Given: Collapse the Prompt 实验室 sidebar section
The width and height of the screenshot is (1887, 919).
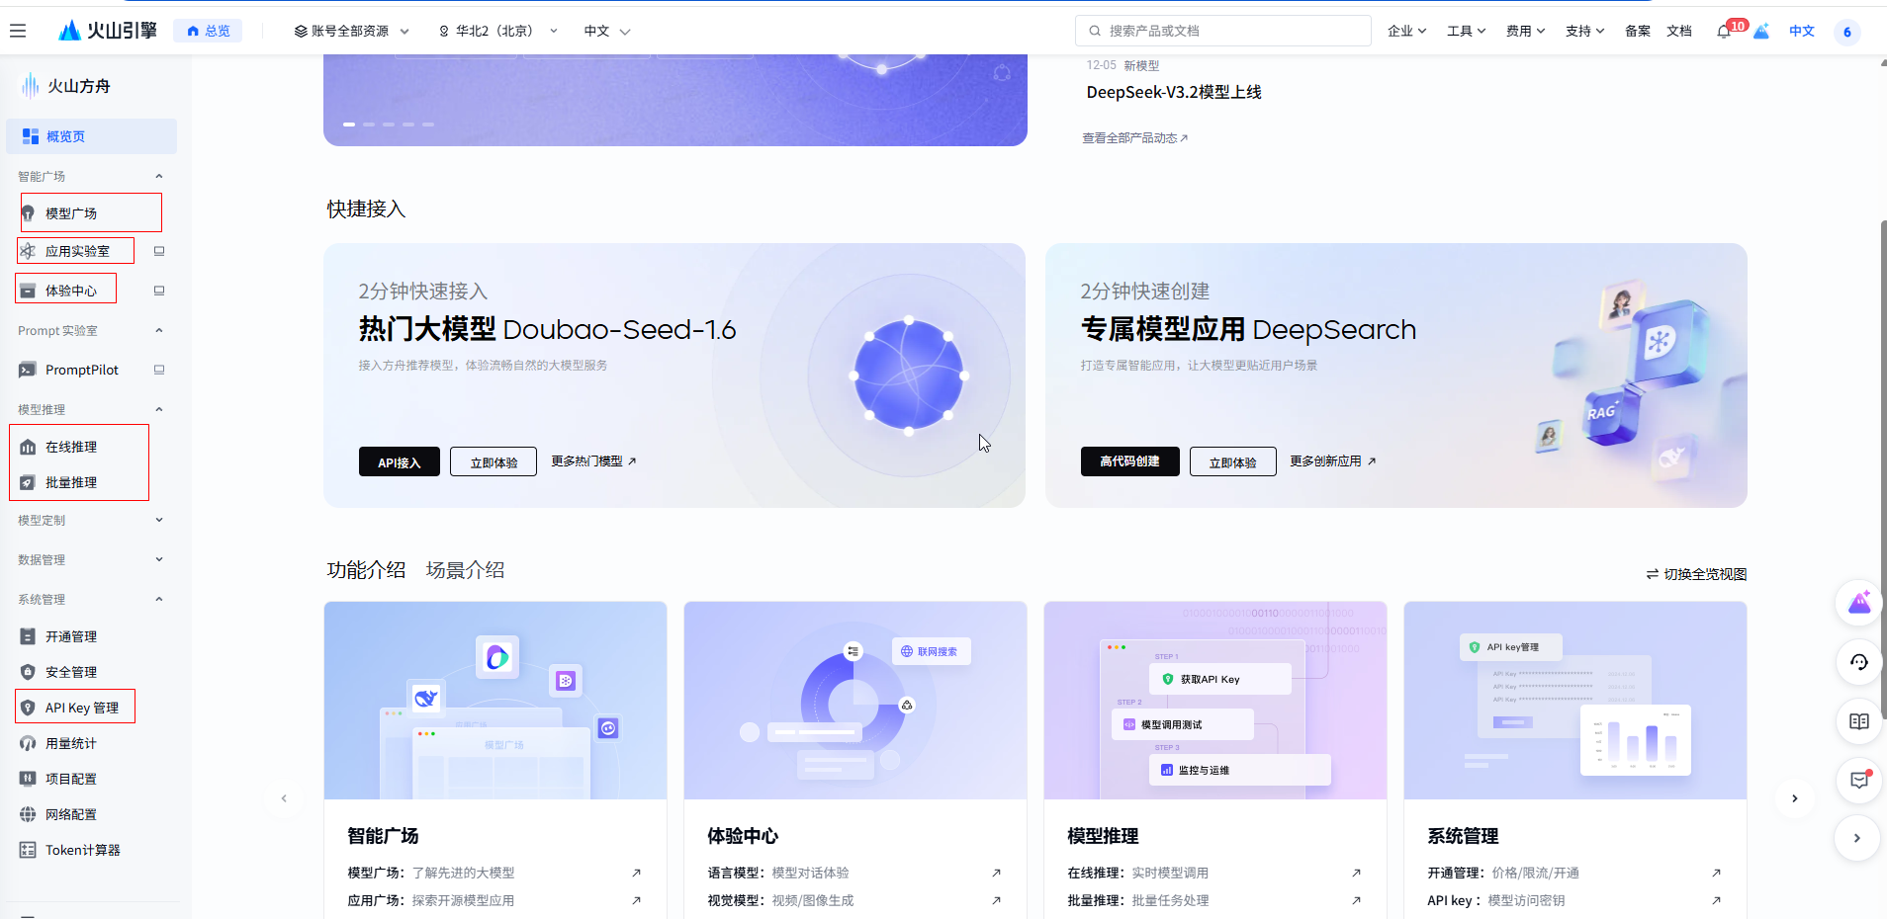Looking at the screenshot, I should [x=159, y=330].
